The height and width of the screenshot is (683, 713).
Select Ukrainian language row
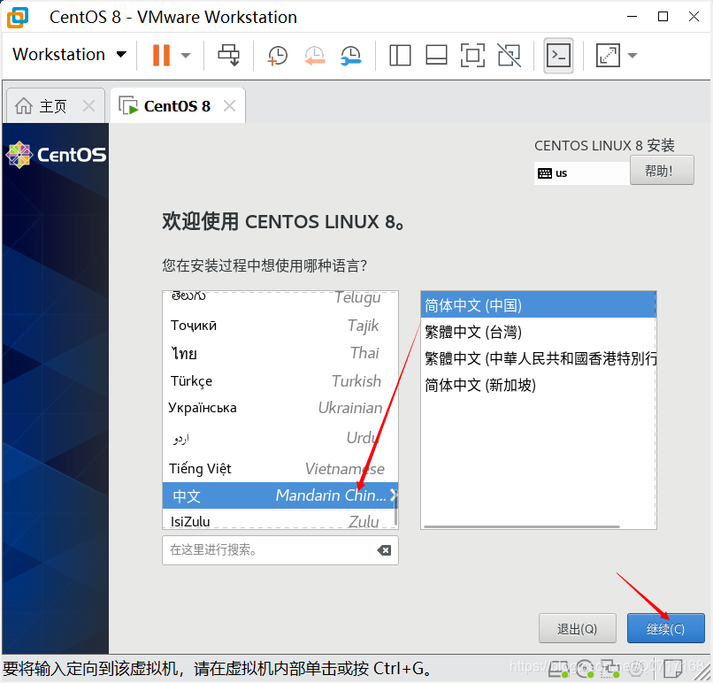(280, 408)
